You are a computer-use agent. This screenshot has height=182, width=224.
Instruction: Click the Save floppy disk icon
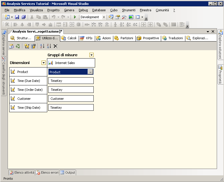pyautogui.click(x=17, y=17)
